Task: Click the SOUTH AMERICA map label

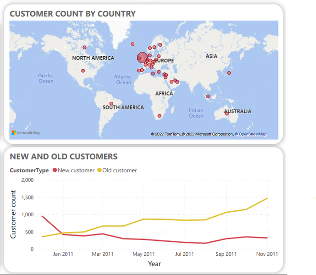Action: (x=123, y=107)
